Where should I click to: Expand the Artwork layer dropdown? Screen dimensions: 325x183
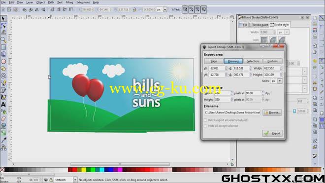tap(75, 180)
